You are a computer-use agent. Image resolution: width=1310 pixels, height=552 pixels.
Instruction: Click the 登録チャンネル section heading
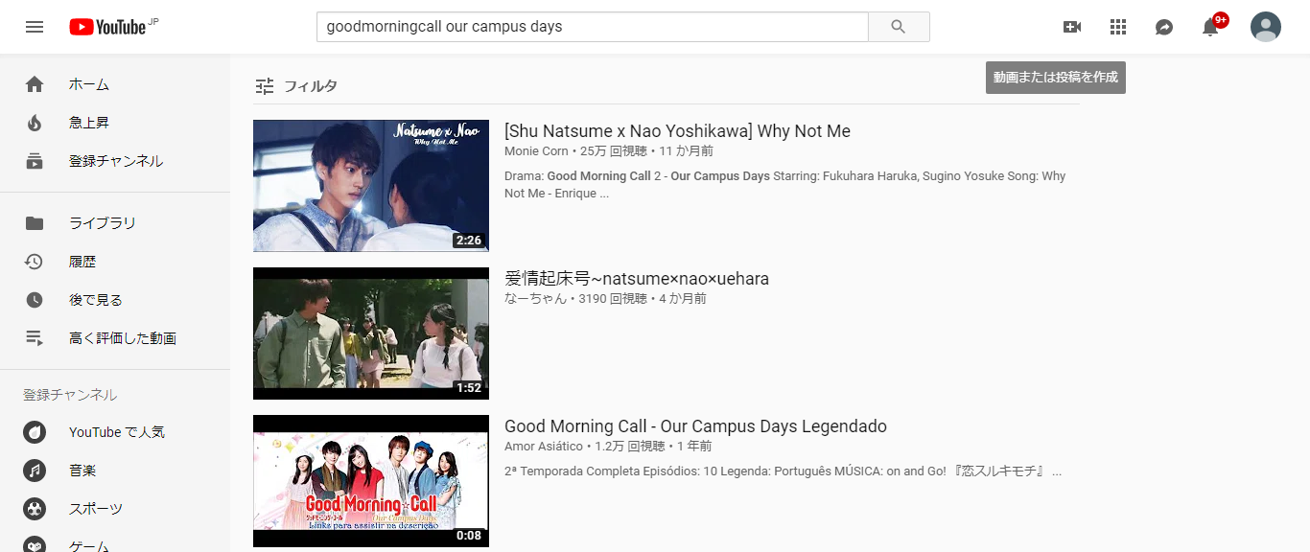[x=70, y=395]
